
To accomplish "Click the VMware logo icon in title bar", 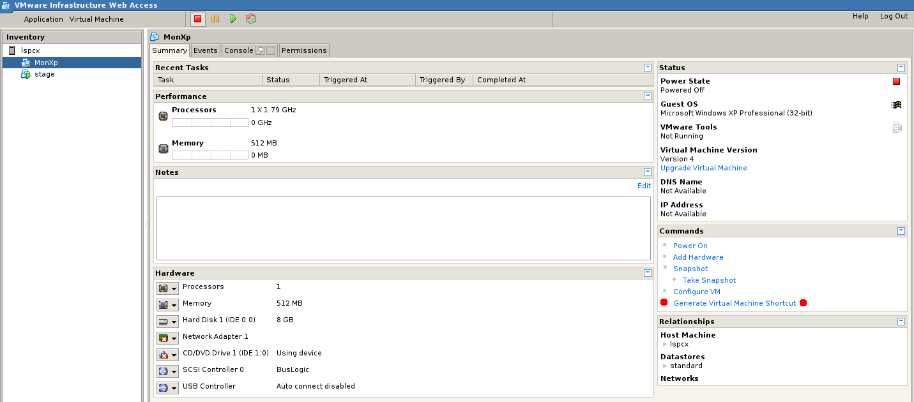I will pyautogui.click(x=6, y=5).
